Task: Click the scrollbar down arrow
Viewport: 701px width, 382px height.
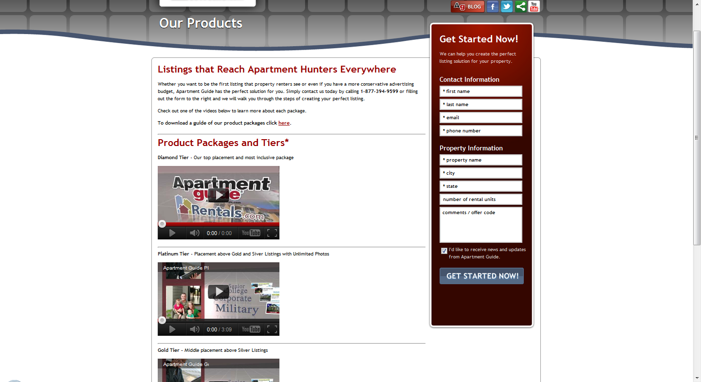Action: coord(697,378)
